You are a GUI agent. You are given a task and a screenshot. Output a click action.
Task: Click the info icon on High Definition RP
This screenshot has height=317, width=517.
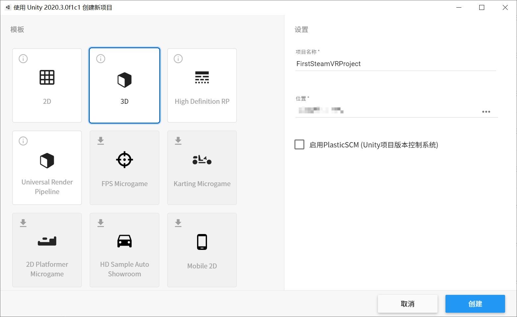click(178, 59)
